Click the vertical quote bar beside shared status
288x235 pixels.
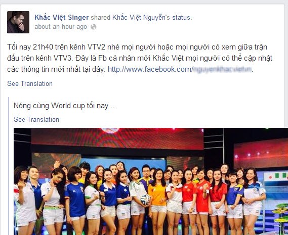(x=9, y=166)
